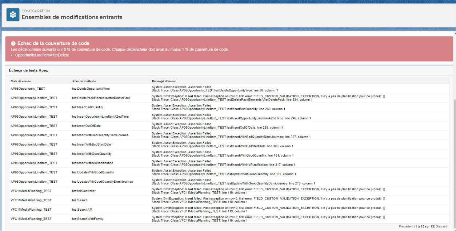This screenshot has height=231, width=456.
Task: Click the Précédent pagination link
Action: 406,226
